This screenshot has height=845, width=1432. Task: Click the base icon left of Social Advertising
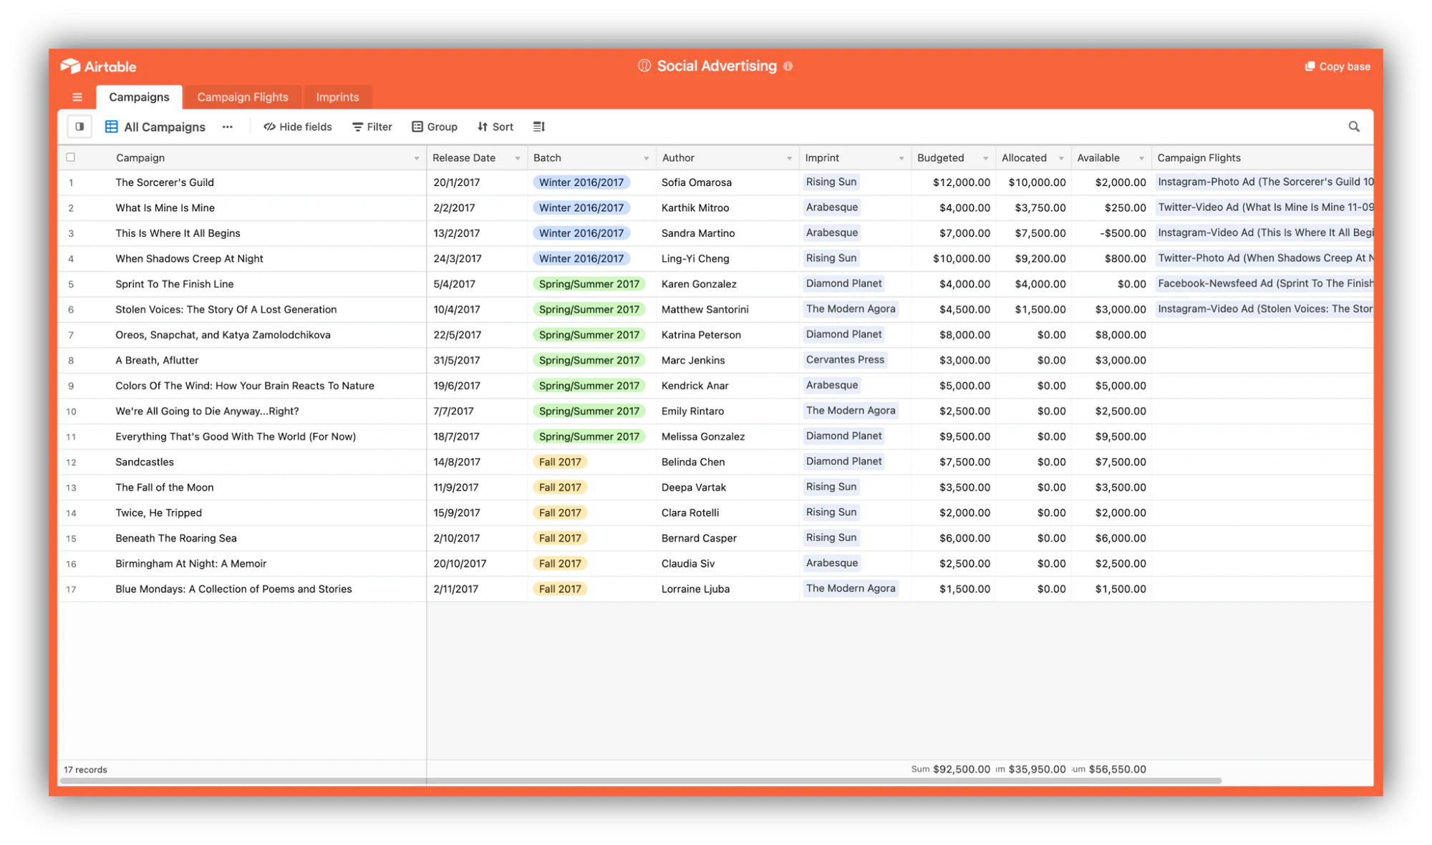click(644, 66)
